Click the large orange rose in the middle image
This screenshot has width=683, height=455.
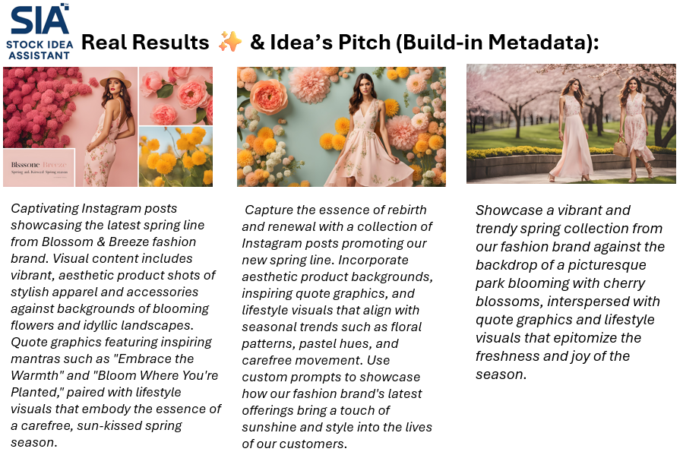pyautogui.click(x=268, y=96)
